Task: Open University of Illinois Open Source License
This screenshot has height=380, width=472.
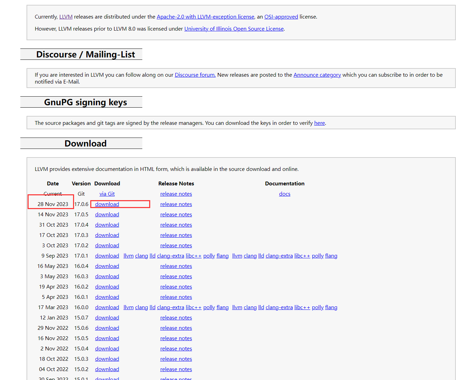Action: (x=234, y=29)
